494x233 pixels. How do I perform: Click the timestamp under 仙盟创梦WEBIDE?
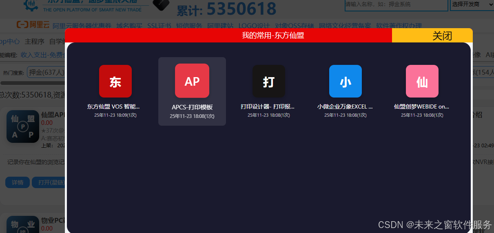[x=422, y=115]
